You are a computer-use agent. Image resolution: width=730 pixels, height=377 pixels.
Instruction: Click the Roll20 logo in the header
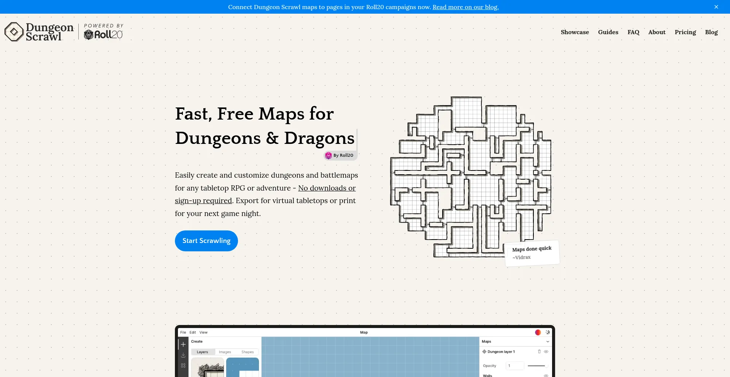(x=103, y=35)
